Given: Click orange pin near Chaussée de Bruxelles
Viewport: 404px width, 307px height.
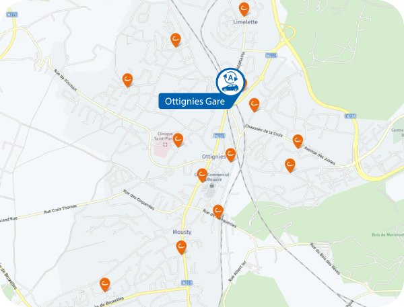Looking at the screenshot, I should pyautogui.click(x=104, y=284).
